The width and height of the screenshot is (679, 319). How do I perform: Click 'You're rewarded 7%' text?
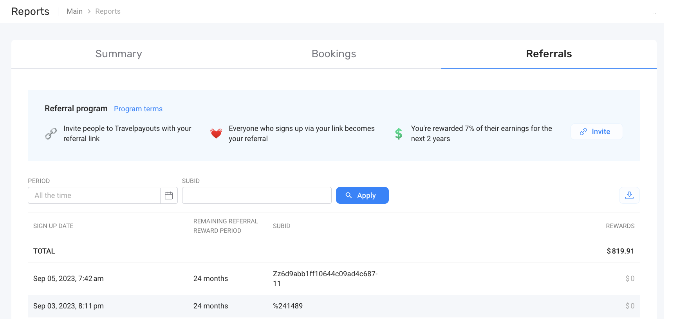(x=481, y=134)
